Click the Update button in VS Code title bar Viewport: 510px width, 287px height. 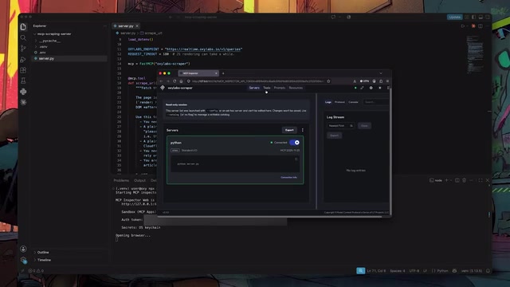(x=455, y=17)
